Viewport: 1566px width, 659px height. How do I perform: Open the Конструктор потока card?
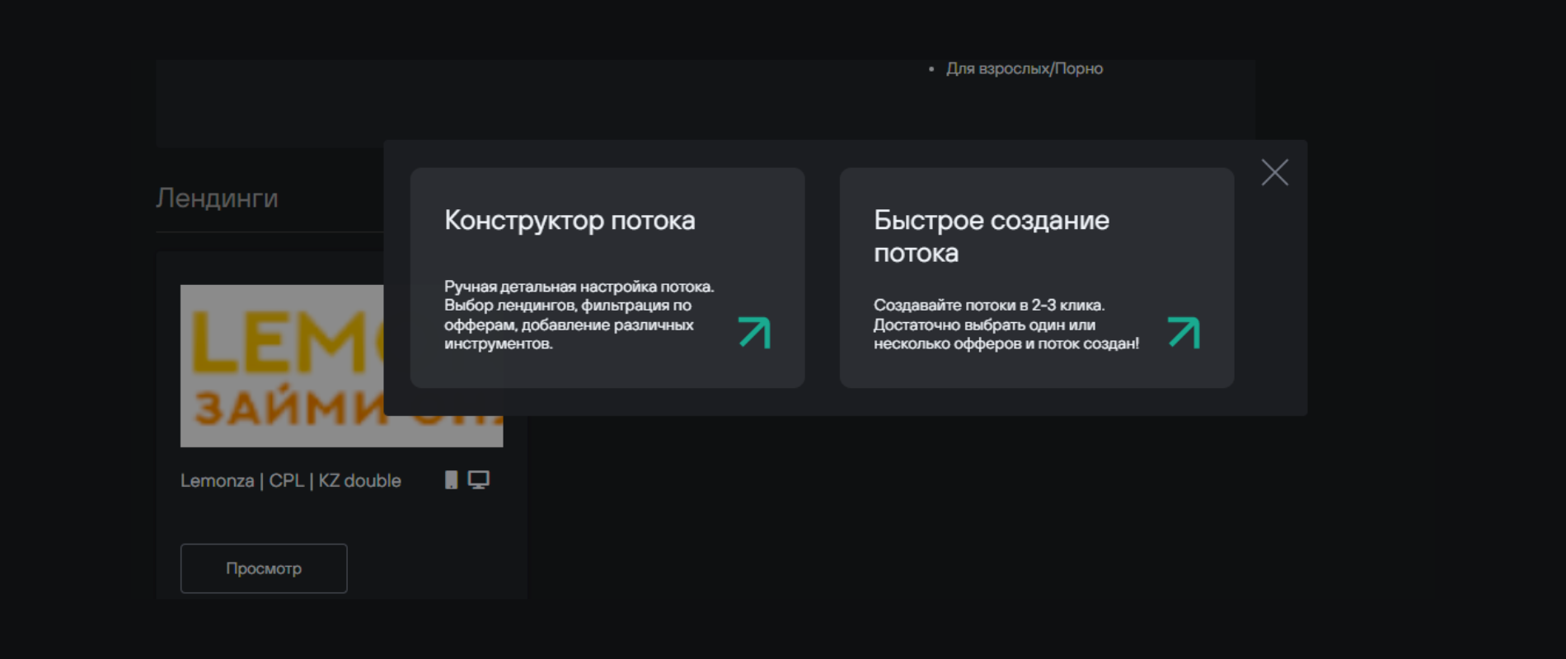(x=607, y=278)
